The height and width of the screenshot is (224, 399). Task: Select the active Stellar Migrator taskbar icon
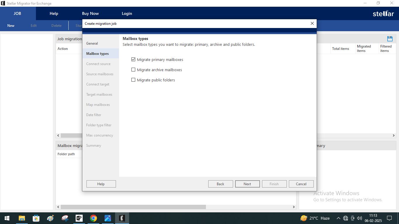pos(122,218)
